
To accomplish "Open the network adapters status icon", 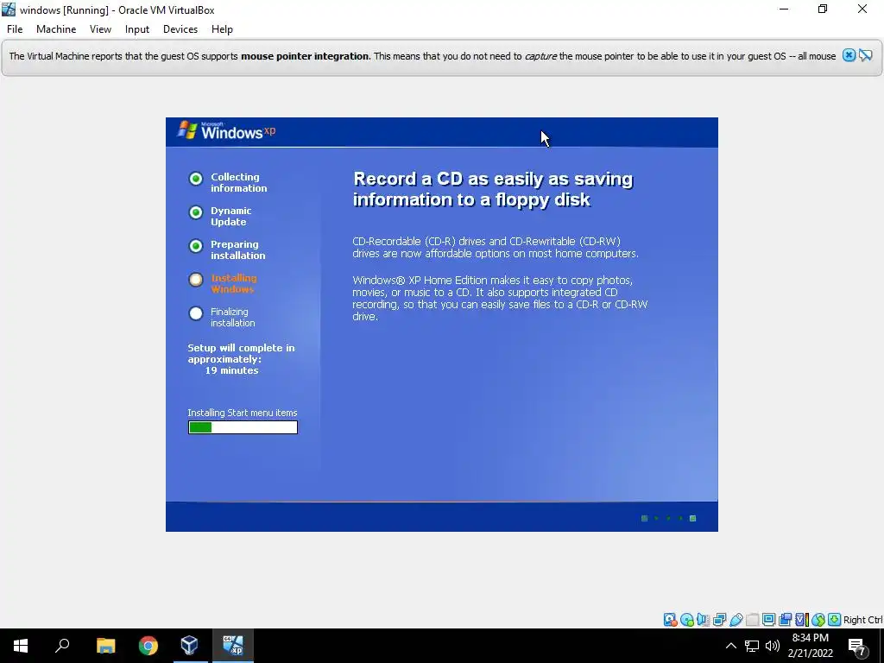I will [x=719, y=620].
